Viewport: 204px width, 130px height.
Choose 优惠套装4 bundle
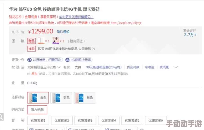coord(109,120)
